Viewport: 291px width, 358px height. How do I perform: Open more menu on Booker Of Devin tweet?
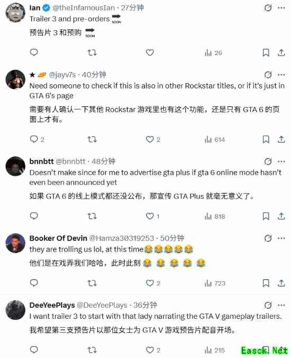pyautogui.click(x=281, y=238)
